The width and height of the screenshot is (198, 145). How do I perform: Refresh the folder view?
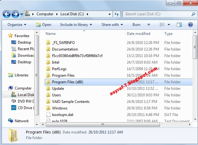pos(117,14)
